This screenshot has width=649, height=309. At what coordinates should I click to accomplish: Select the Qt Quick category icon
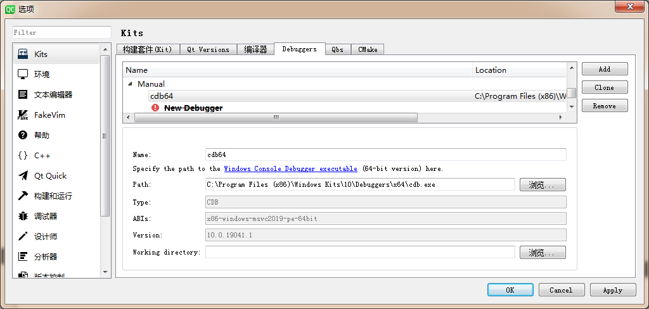(23, 176)
